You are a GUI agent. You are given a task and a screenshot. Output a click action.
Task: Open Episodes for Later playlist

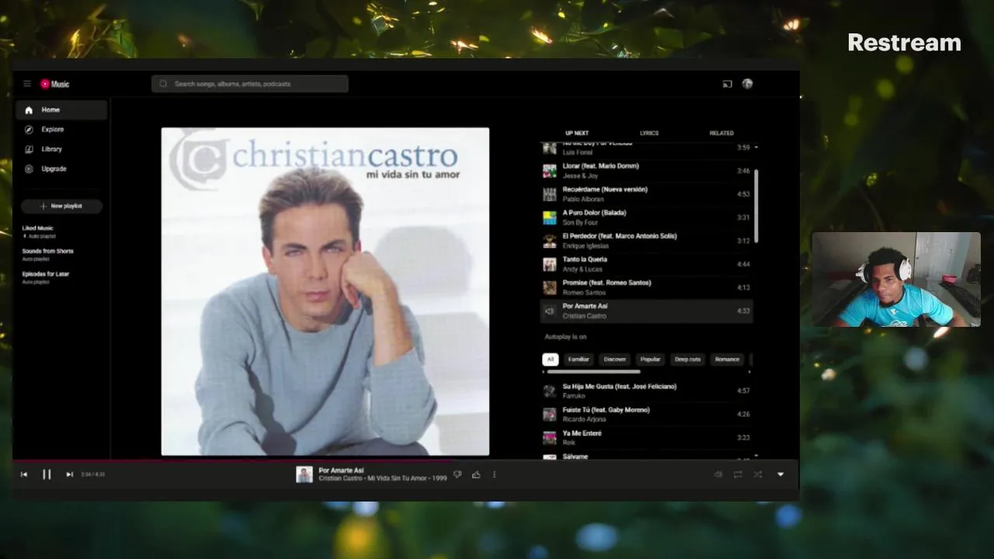[x=45, y=277]
